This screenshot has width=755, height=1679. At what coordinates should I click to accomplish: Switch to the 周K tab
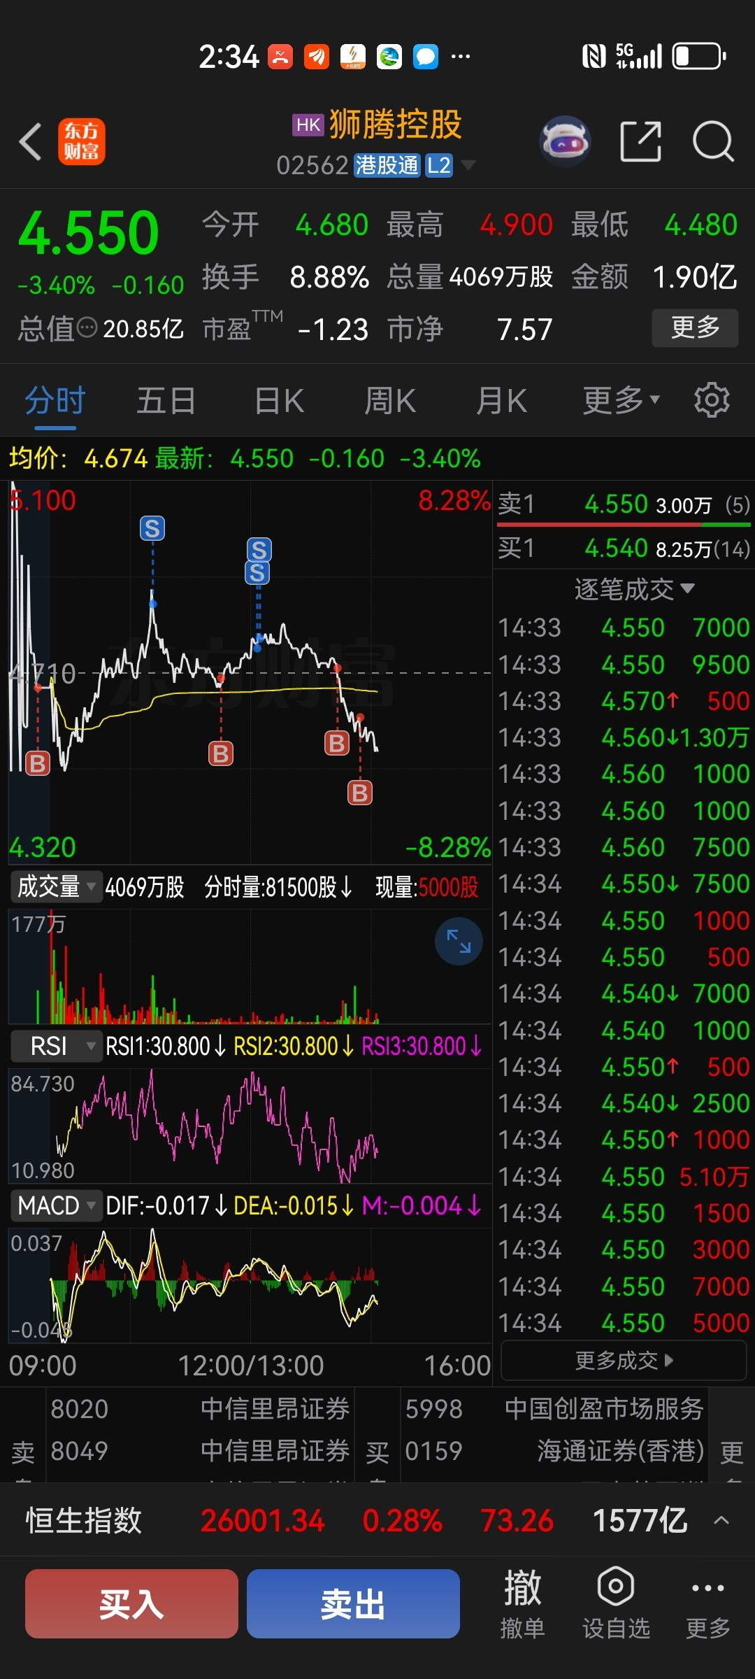[390, 400]
